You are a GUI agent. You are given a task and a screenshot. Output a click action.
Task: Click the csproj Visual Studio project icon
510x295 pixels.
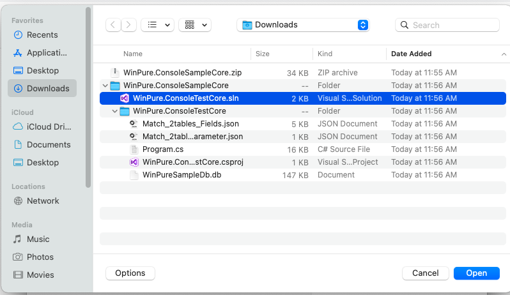pos(134,162)
